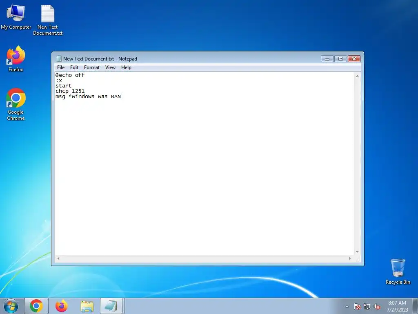Viewport: 418px width, 314px height.
Task: Open the File menu
Action: pos(61,67)
